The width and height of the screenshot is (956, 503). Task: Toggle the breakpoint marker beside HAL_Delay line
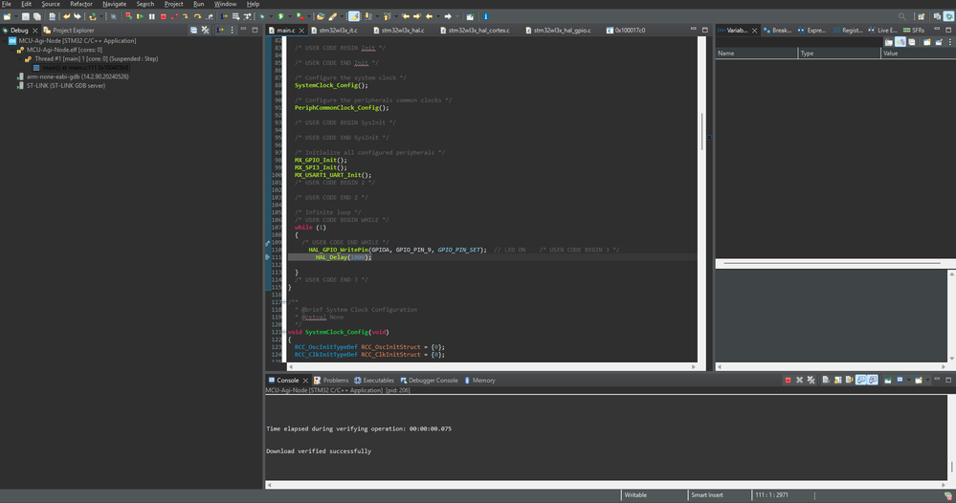268,257
